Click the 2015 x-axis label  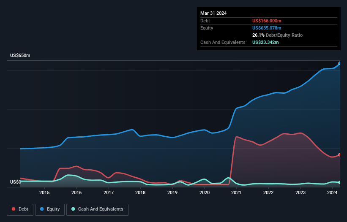point(44,192)
